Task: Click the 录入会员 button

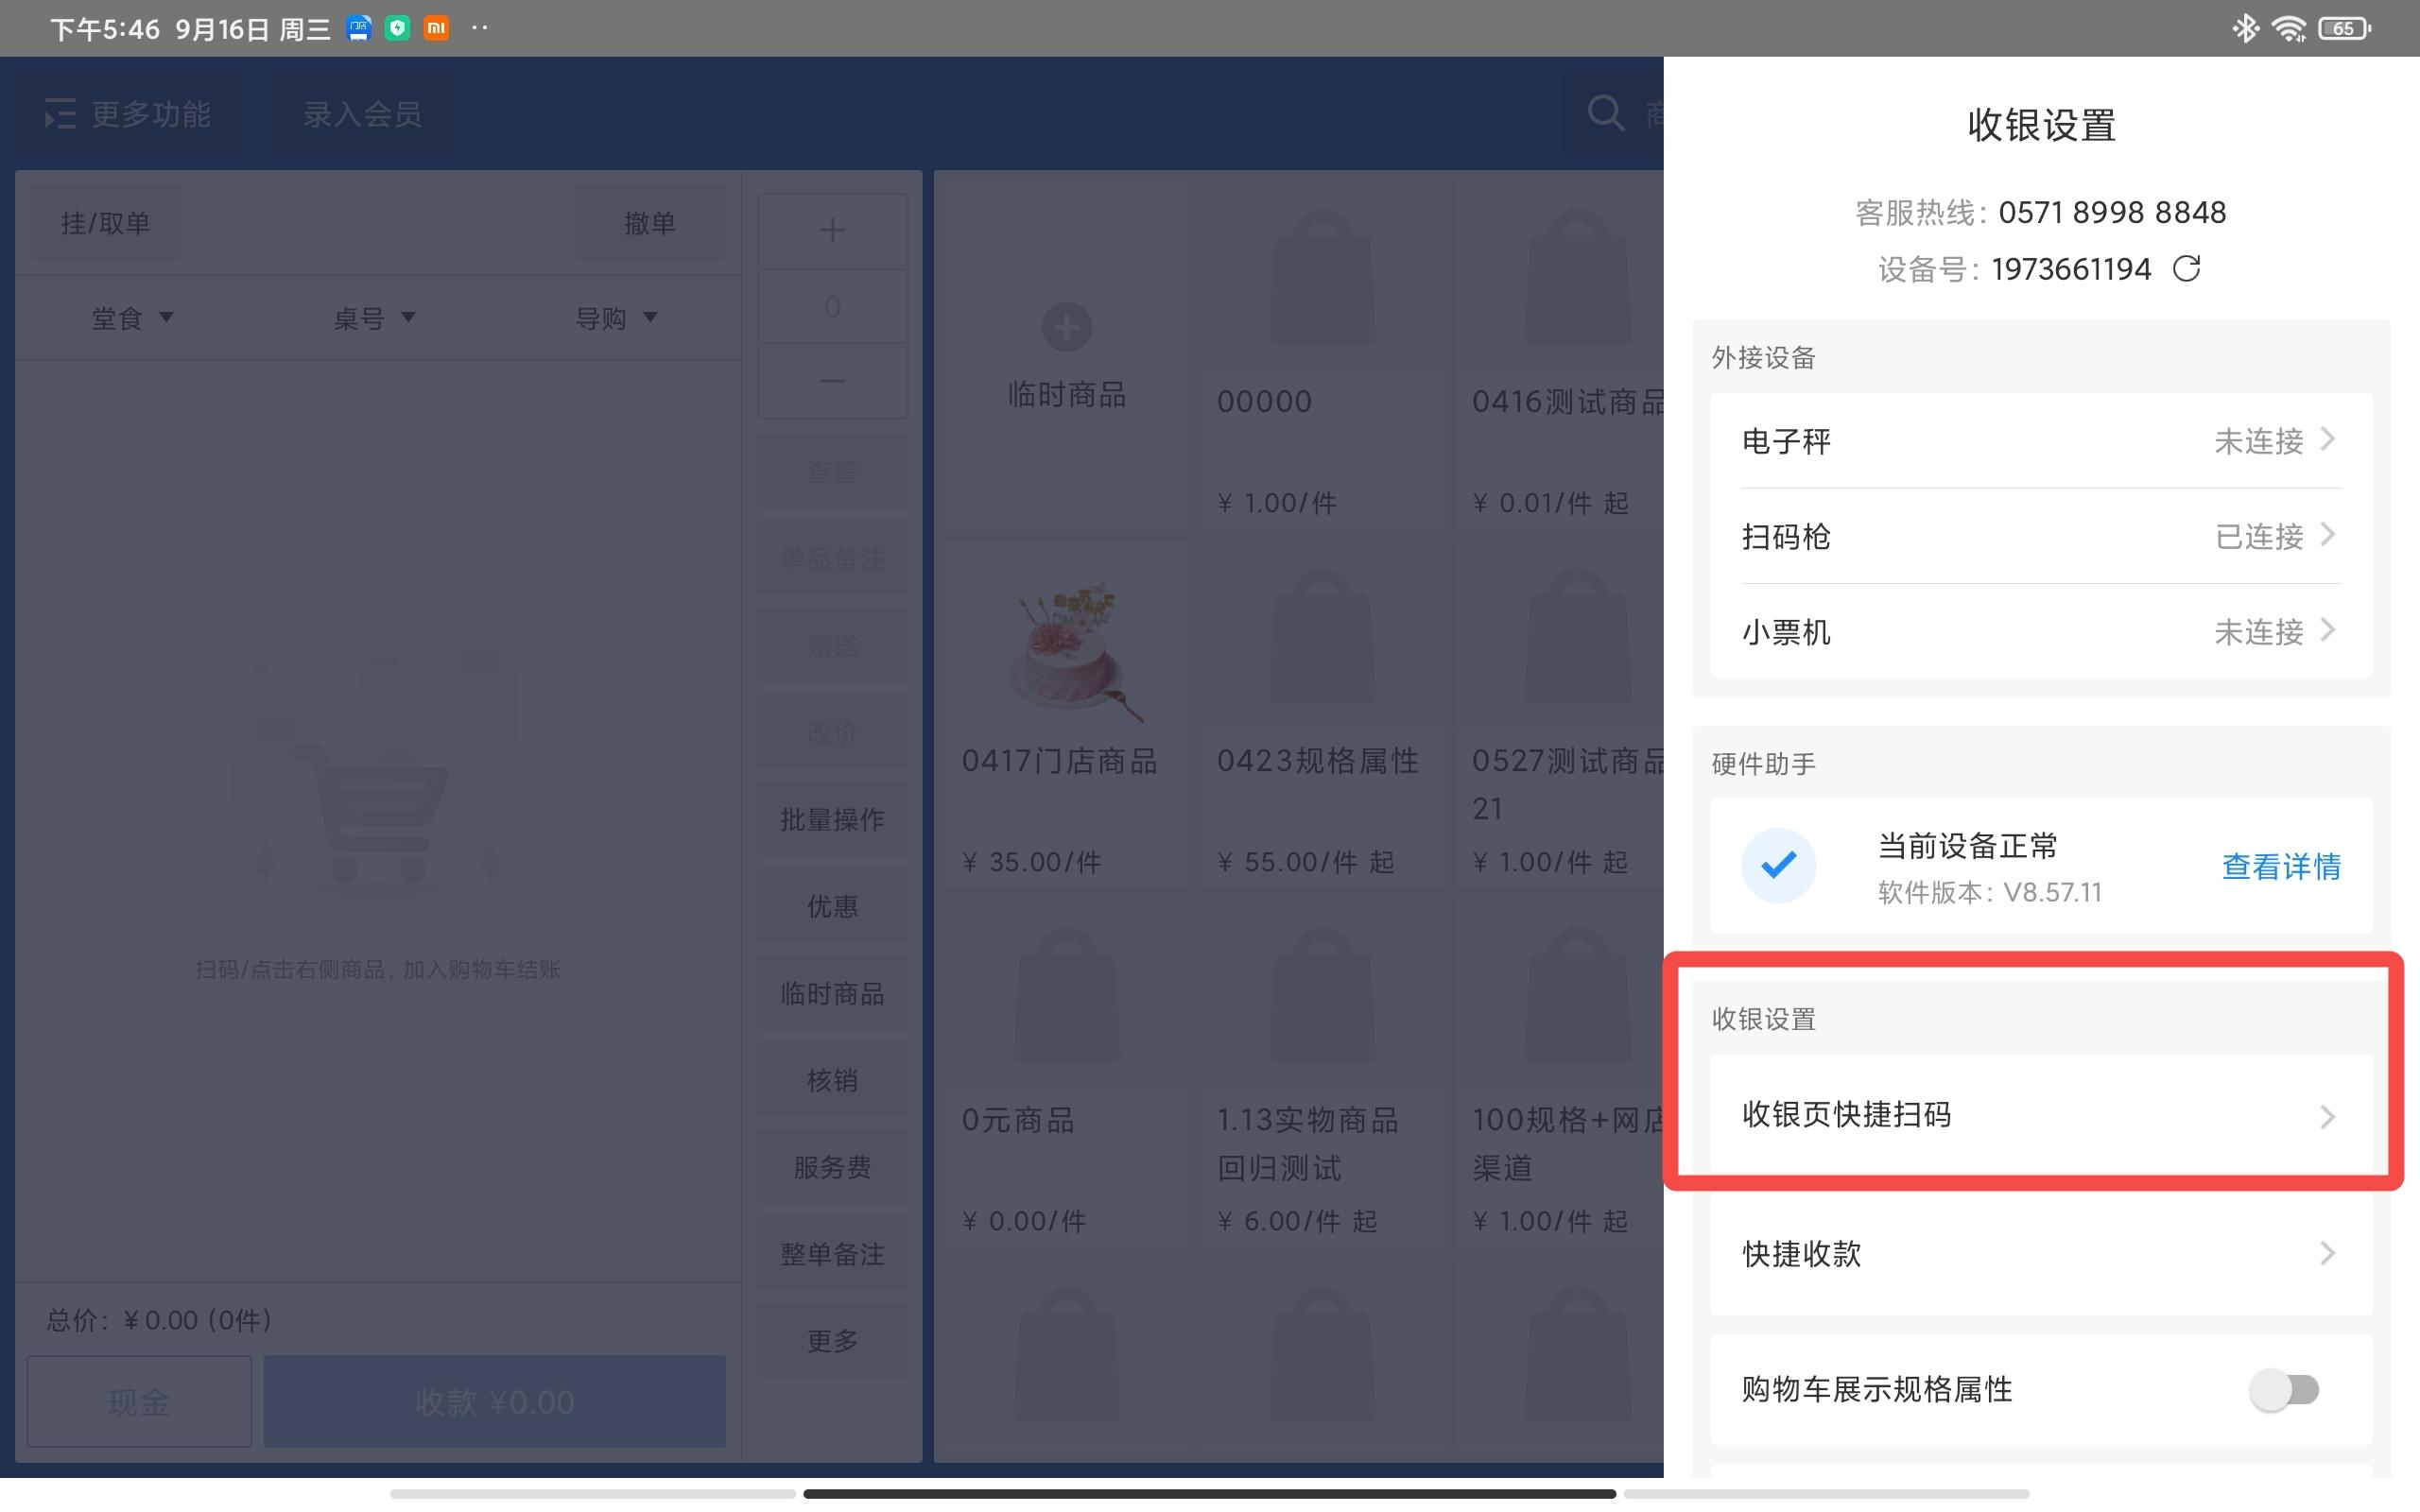Action: (x=362, y=114)
